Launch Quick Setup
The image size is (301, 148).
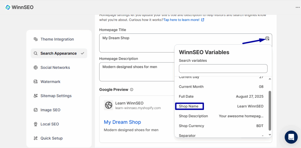(x=59, y=138)
